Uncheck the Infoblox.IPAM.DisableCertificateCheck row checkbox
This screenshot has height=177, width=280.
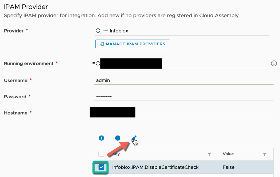102,167
